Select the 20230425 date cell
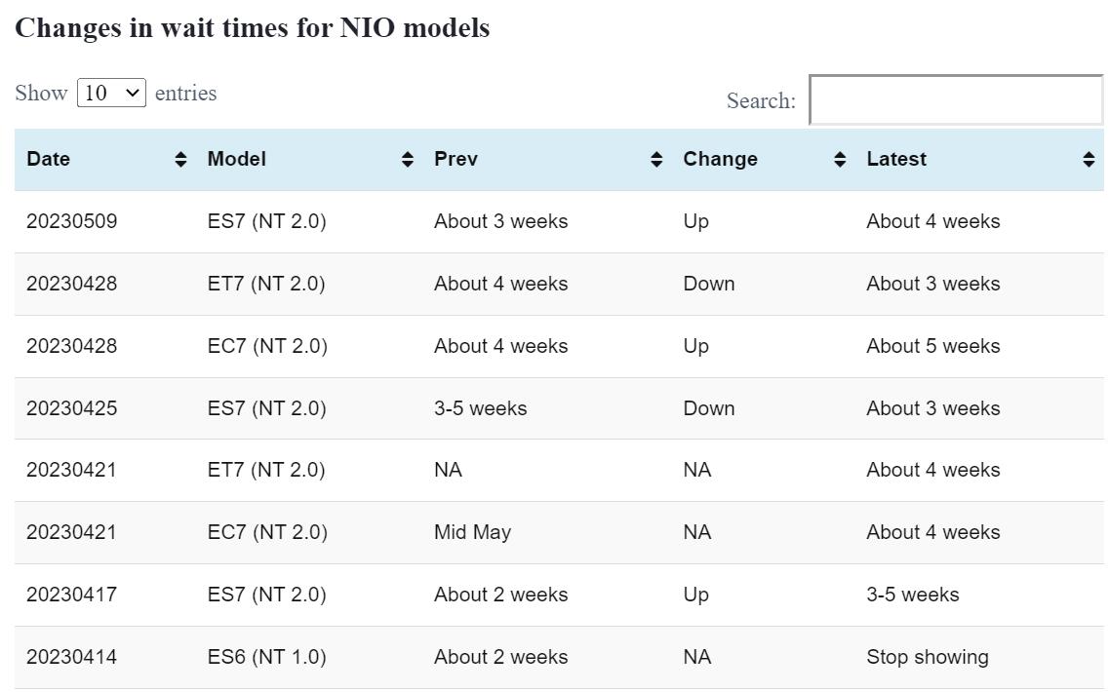The height and width of the screenshot is (692, 1109). point(71,409)
